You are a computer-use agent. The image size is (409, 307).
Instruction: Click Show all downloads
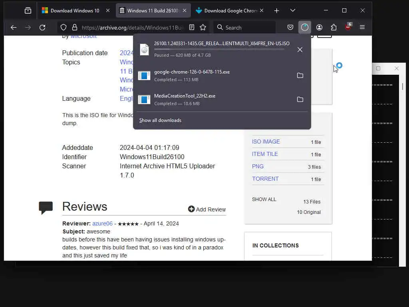pyautogui.click(x=160, y=120)
